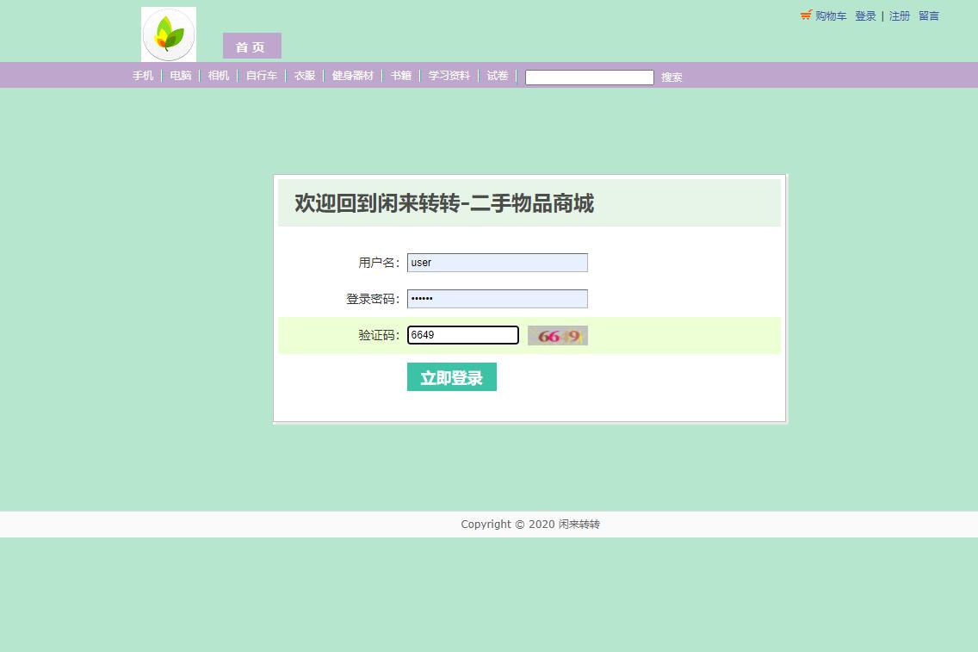Click the leaf logo of 闲来转转
Screen dimensions: 978x652
click(168, 34)
